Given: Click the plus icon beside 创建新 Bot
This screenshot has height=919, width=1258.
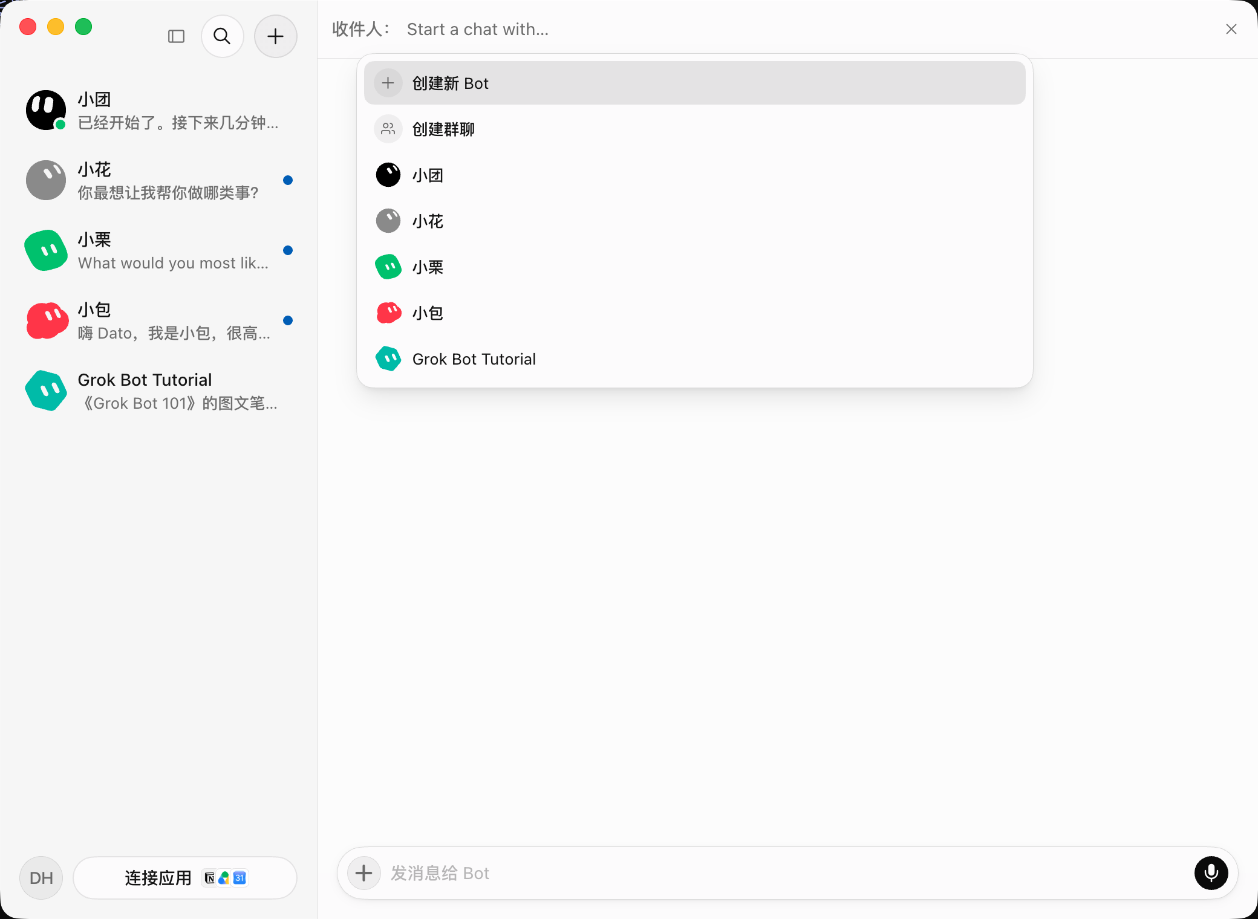Looking at the screenshot, I should [x=388, y=83].
